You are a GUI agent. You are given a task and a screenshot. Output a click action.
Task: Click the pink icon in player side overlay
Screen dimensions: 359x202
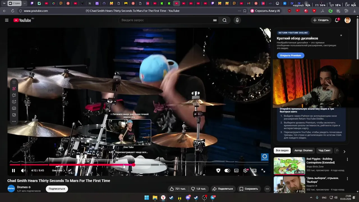(14, 89)
